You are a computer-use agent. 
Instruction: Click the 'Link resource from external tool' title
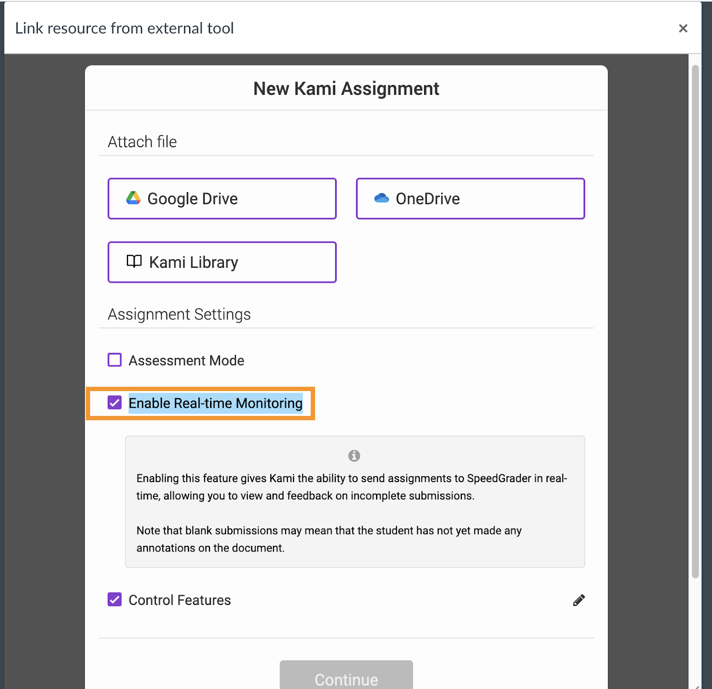click(x=125, y=28)
